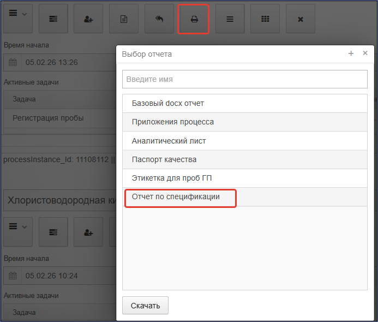Click the top toolbar reply-all arrow icon
Viewport: 378px width, 322px height.
pyautogui.click(x=159, y=19)
